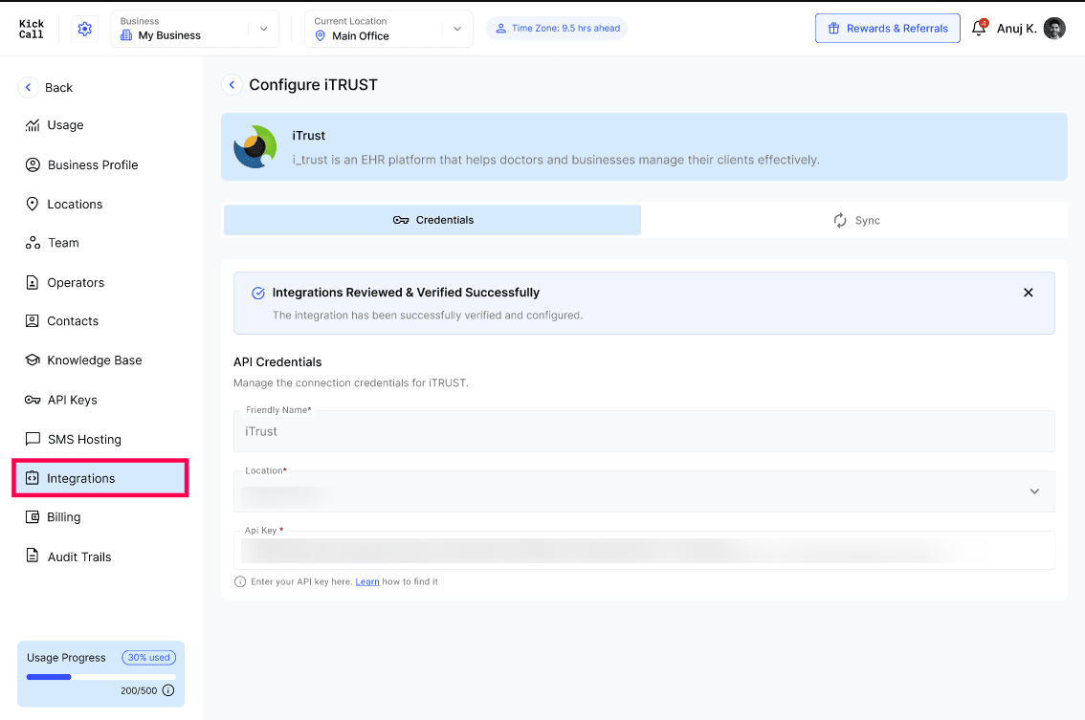Screen dimensions: 1085x720
Task: Click the Time Zone 9.5 hrs ahead badge
Action: (557, 29)
